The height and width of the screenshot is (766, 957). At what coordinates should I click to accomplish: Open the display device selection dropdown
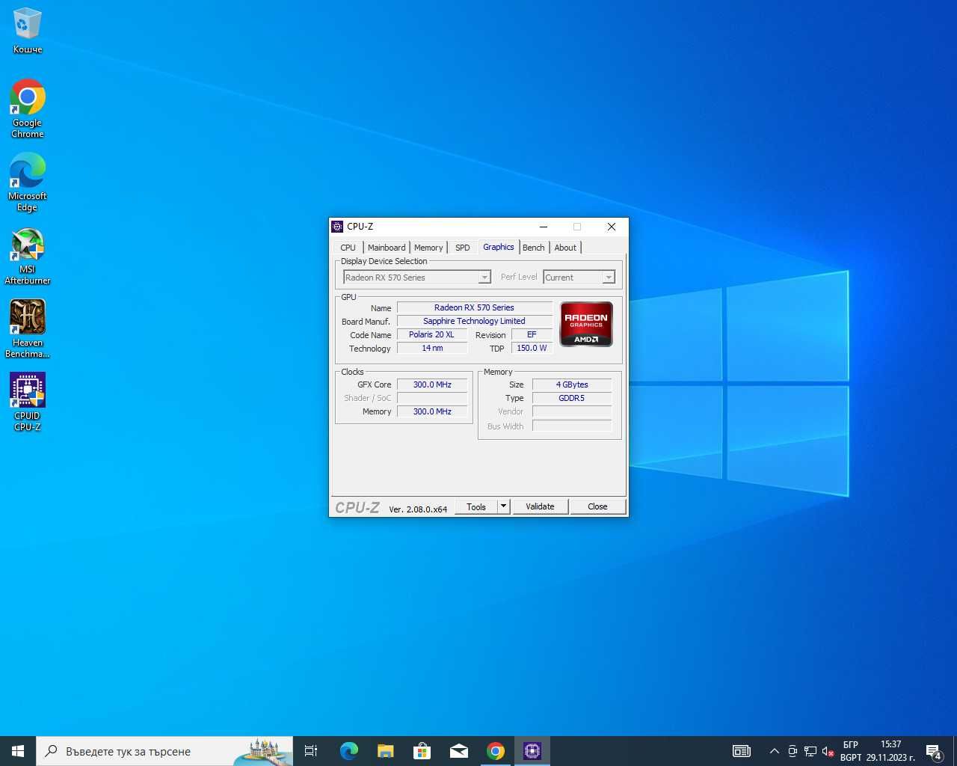(x=417, y=278)
